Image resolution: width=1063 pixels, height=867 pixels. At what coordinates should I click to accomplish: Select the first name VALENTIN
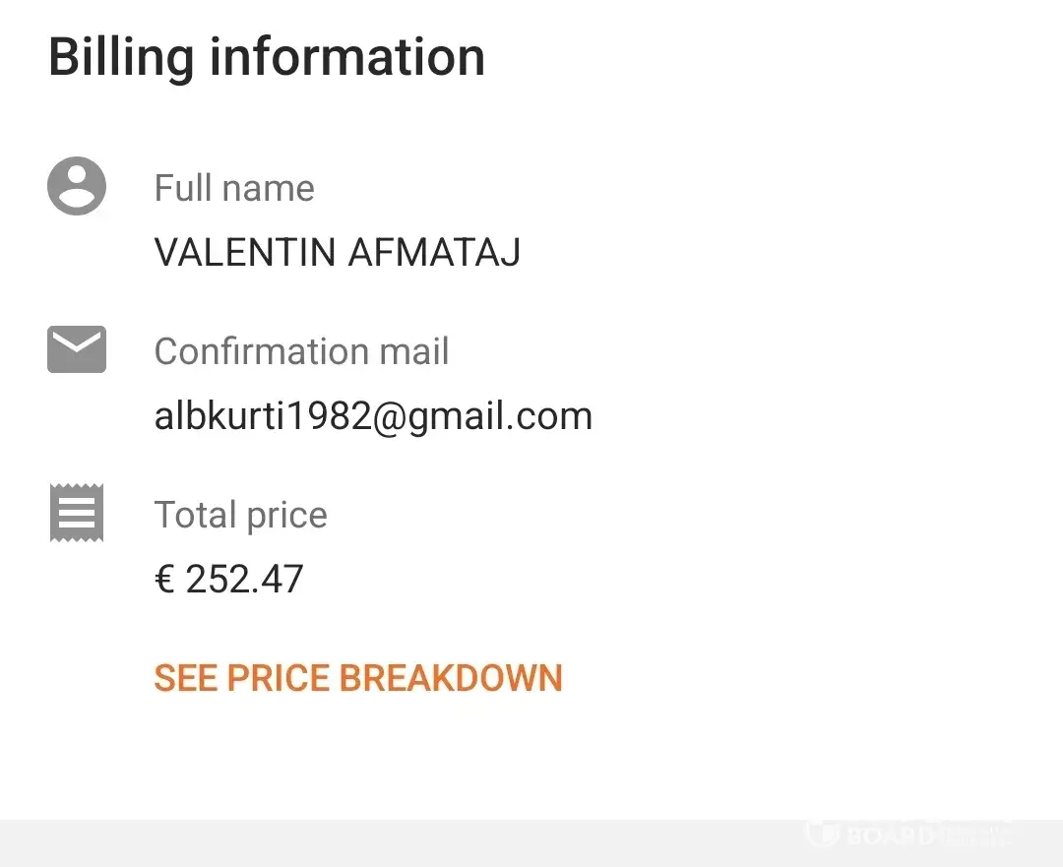245,253
